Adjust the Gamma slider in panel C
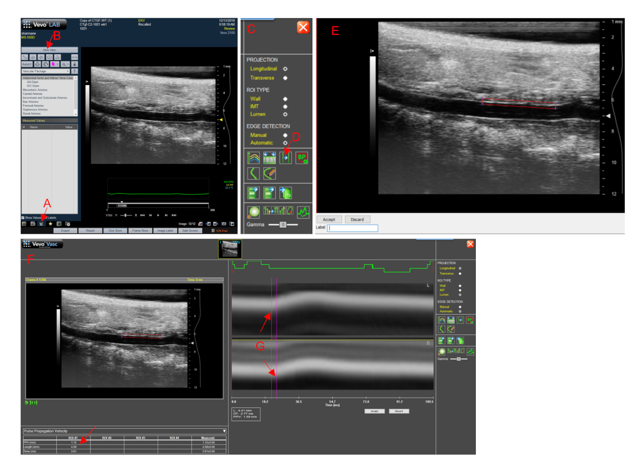The image size is (643, 470). click(x=283, y=225)
